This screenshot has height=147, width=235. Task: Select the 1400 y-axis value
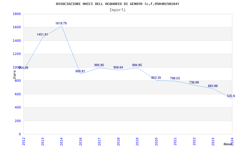point(17,41)
